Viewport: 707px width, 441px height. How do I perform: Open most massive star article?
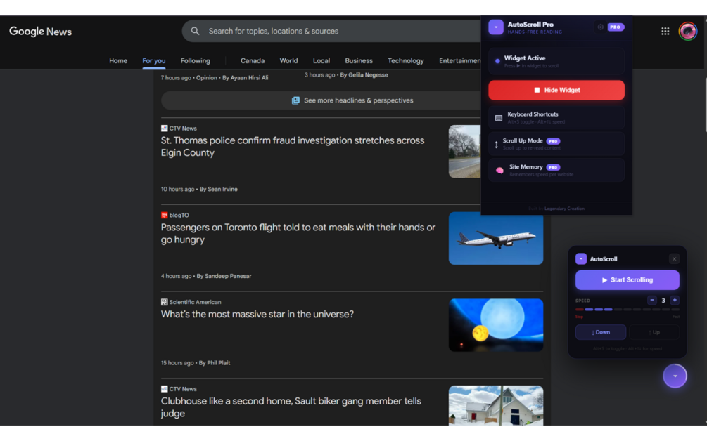(x=257, y=314)
